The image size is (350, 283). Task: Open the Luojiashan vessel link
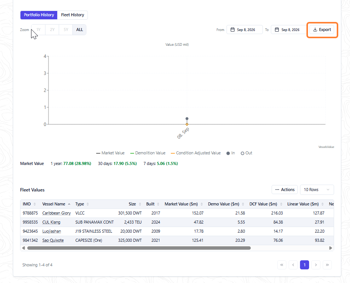coord(52,231)
